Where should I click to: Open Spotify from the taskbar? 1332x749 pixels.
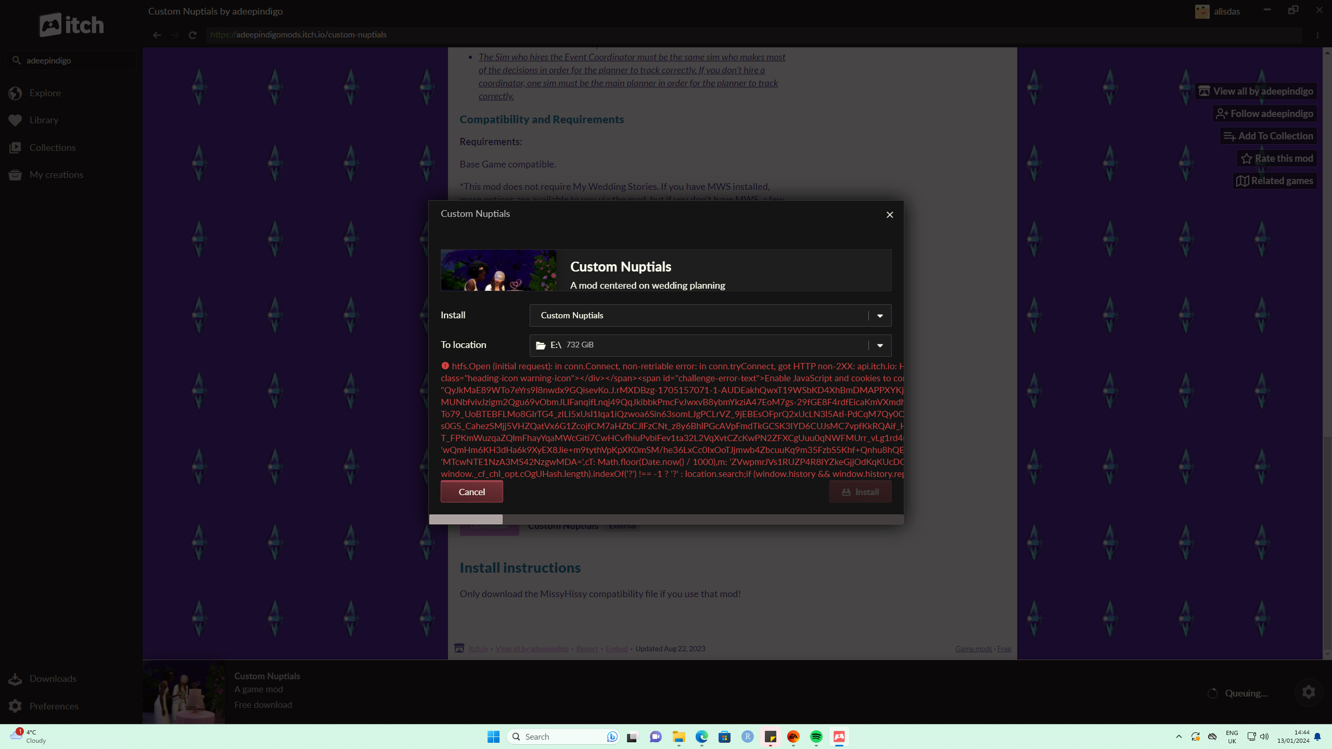click(816, 737)
